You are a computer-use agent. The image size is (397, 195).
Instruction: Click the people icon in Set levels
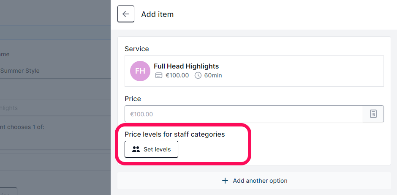[136, 149]
